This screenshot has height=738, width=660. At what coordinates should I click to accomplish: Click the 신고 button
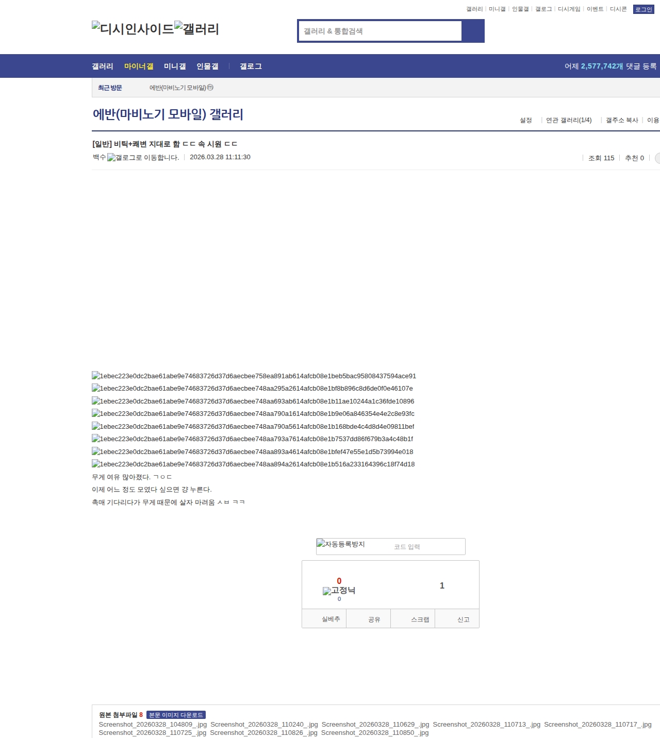457,619
